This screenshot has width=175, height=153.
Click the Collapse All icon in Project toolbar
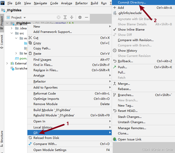tap(72, 17)
